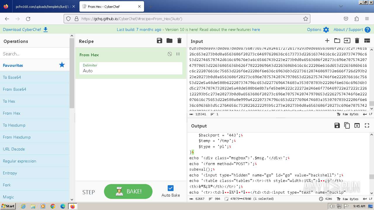
Task: Open Firefox application menu
Action: [x=367, y=19]
